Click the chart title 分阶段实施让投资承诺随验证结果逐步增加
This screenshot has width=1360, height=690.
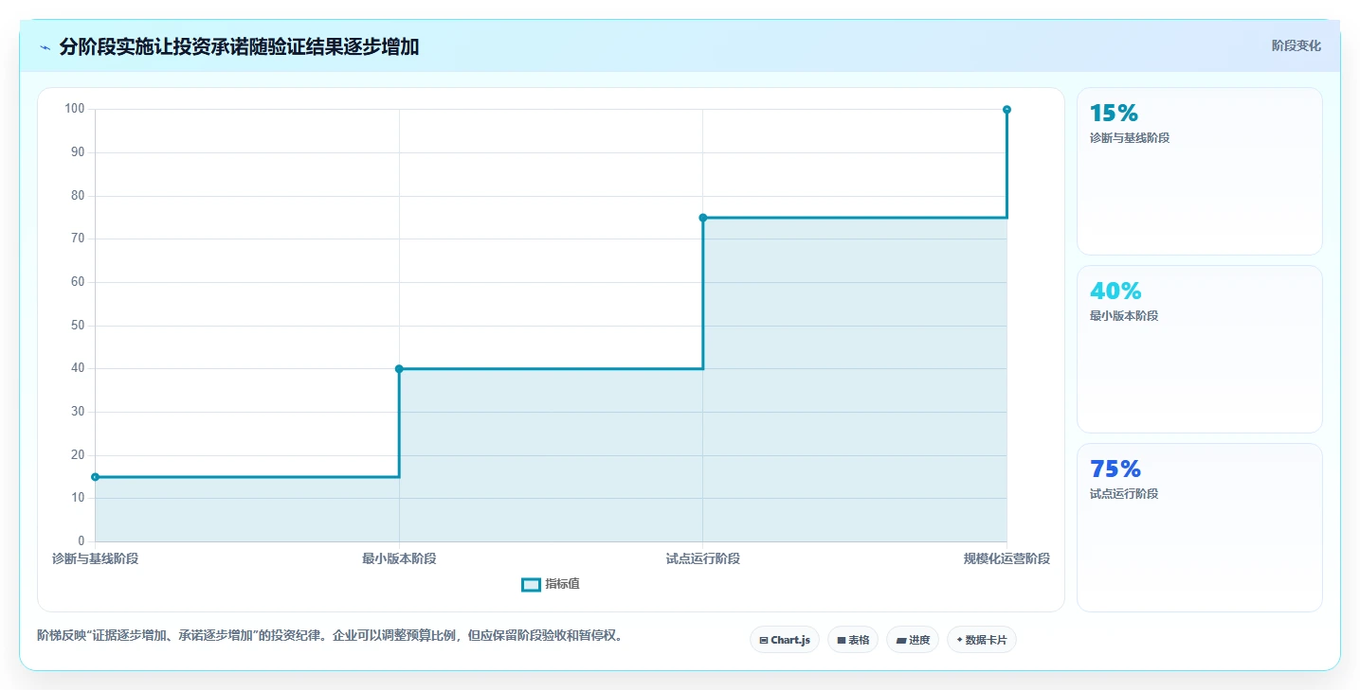[239, 47]
